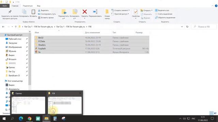Open Microsoft Edge from the taskbar
This screenshot has width=218, height=122.
21,119
